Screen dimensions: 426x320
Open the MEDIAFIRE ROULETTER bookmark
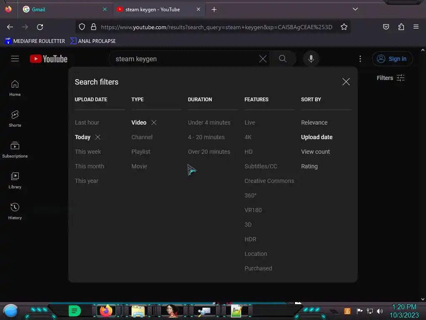pos(35,41)
